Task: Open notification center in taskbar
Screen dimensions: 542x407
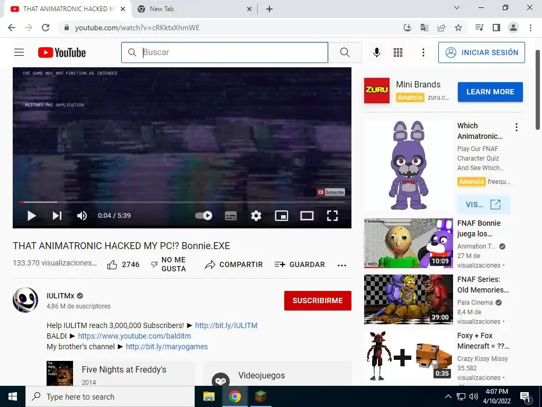Action: click(x=525, y=397)
